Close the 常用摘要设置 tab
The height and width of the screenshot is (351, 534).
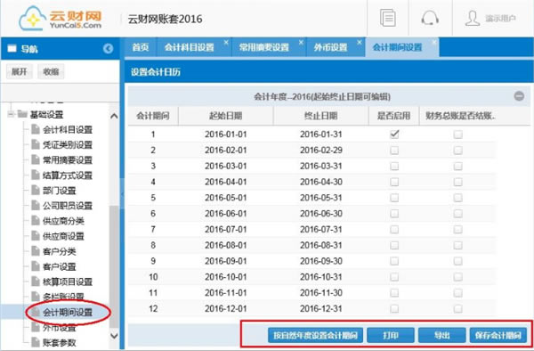click(301, 42)
